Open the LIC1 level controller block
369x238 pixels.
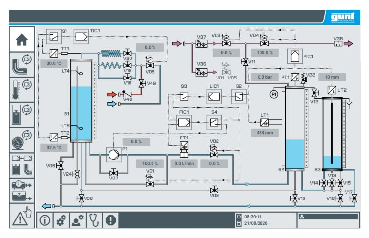[x=212, y=96]
